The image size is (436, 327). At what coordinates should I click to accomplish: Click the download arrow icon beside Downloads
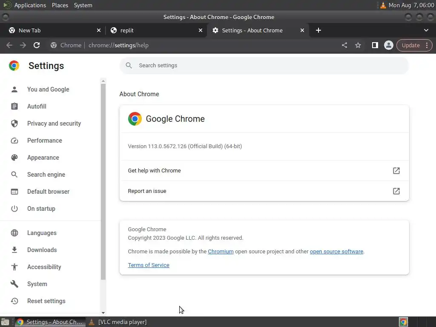(x=14, y=250)
